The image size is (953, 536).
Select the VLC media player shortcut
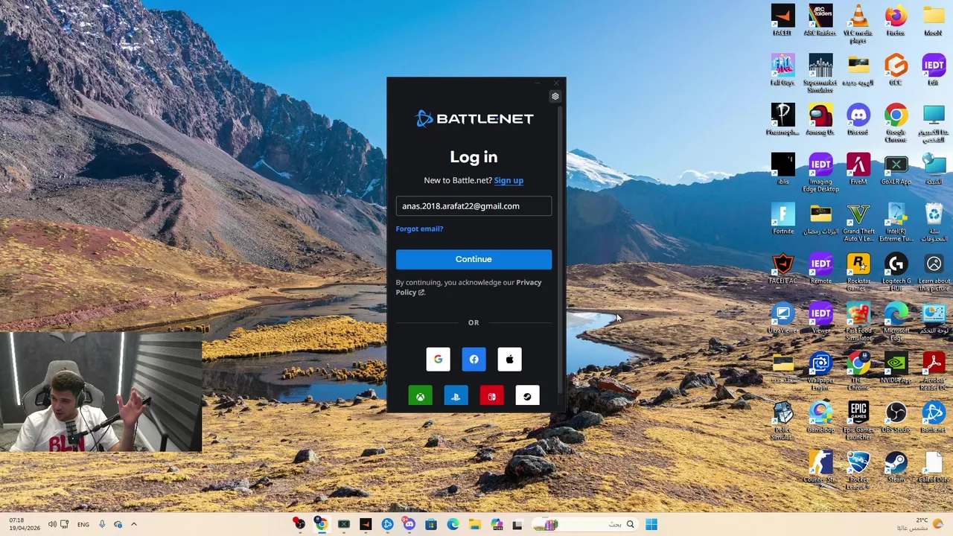[858, 23]
